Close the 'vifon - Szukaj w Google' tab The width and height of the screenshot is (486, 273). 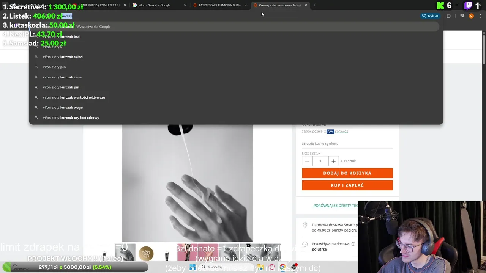coord(185,5)
